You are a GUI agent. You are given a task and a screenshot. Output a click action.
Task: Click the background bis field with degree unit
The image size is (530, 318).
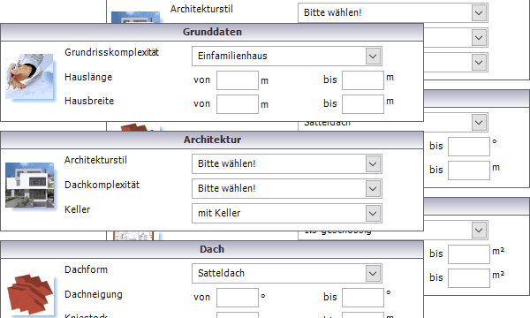pos(469,147)
